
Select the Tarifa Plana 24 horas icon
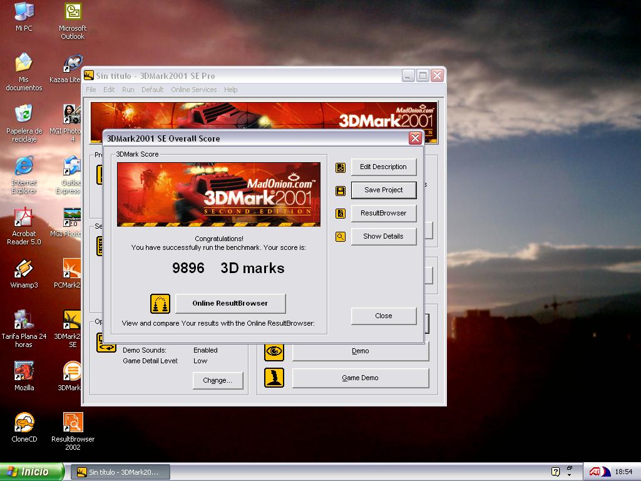point(24,329)
